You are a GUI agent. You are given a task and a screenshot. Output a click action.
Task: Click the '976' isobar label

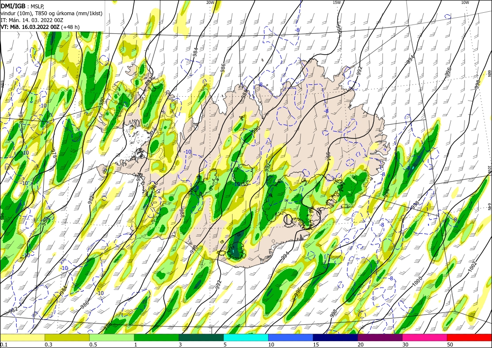(x=21, y=120)
